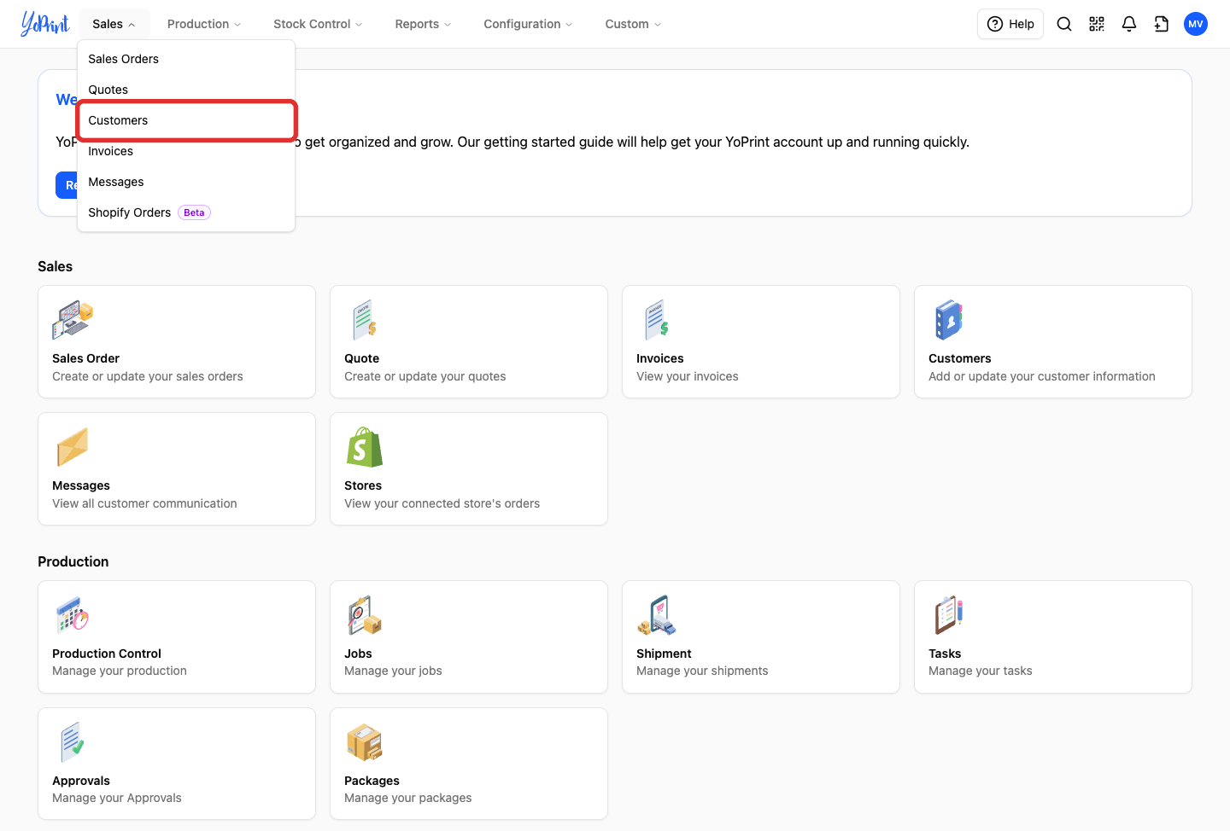Open the Quote card title
Viewport: 1230px width, 831px height.
(x=361, y=358)
